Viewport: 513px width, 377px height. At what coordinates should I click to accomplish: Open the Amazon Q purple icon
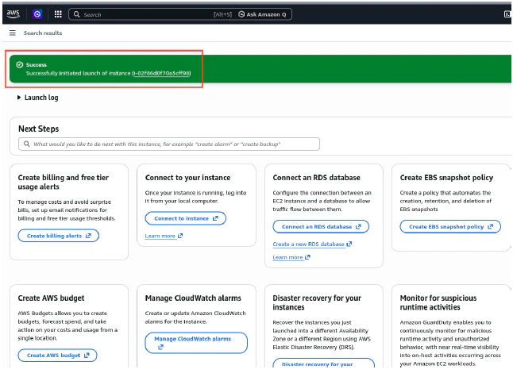[37, 14]
